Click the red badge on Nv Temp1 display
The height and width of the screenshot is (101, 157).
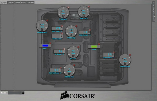[64, 49]
